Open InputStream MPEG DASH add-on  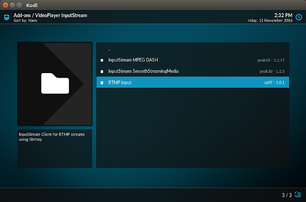[193, 60]
